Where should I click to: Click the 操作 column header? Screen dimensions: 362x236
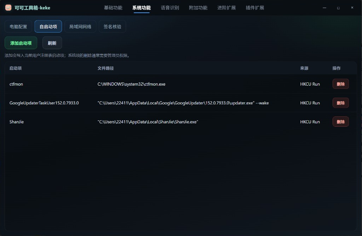pos(336,68)
